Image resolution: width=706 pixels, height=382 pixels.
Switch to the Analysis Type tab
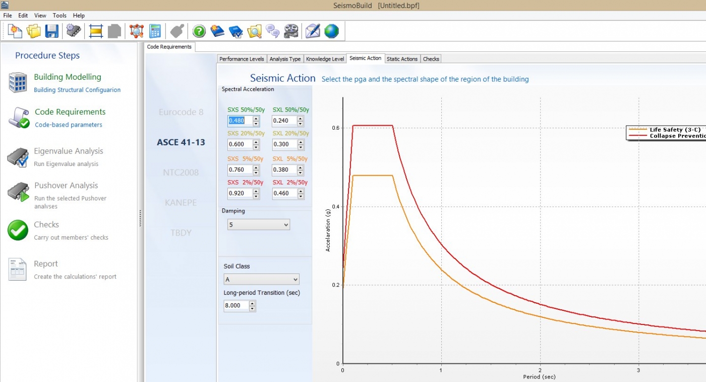pyautogui.click(x=285, y=59)
